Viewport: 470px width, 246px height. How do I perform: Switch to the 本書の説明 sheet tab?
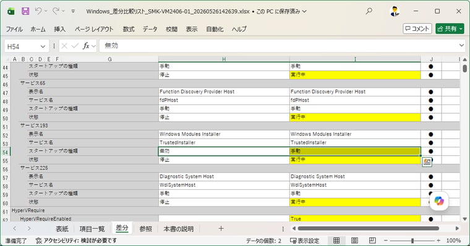[x=178, y=229]
